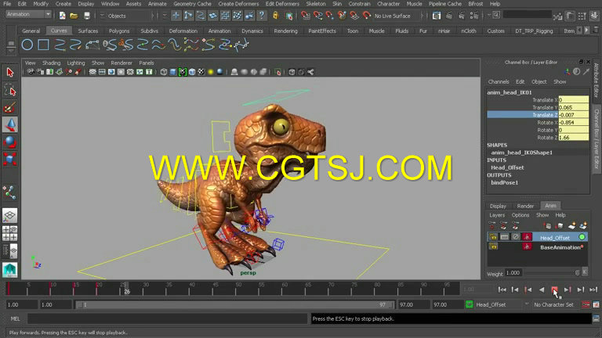Click the playback range slider bar

point(234,304)
